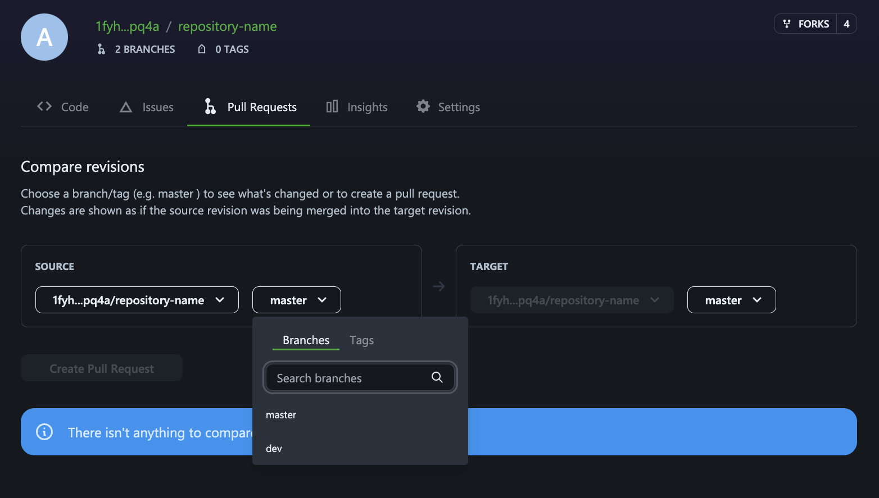This screenshot has height=498, width=879.
Task: Click the fork icon in FORKS button
Action: coord(787,24)
